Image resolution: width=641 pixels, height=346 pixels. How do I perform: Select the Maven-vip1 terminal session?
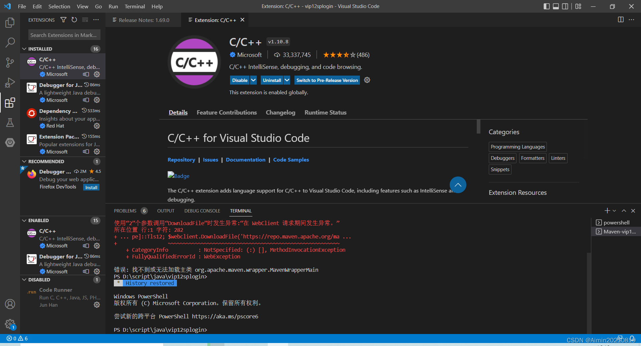[x=617, y=231]
